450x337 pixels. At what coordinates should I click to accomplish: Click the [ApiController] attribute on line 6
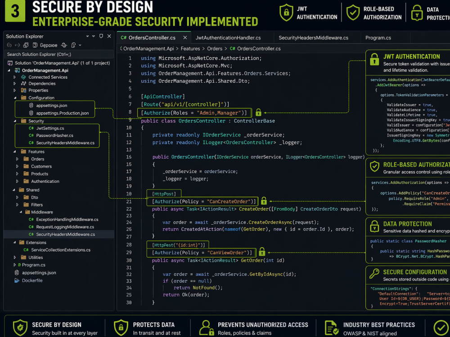[163, 97]
